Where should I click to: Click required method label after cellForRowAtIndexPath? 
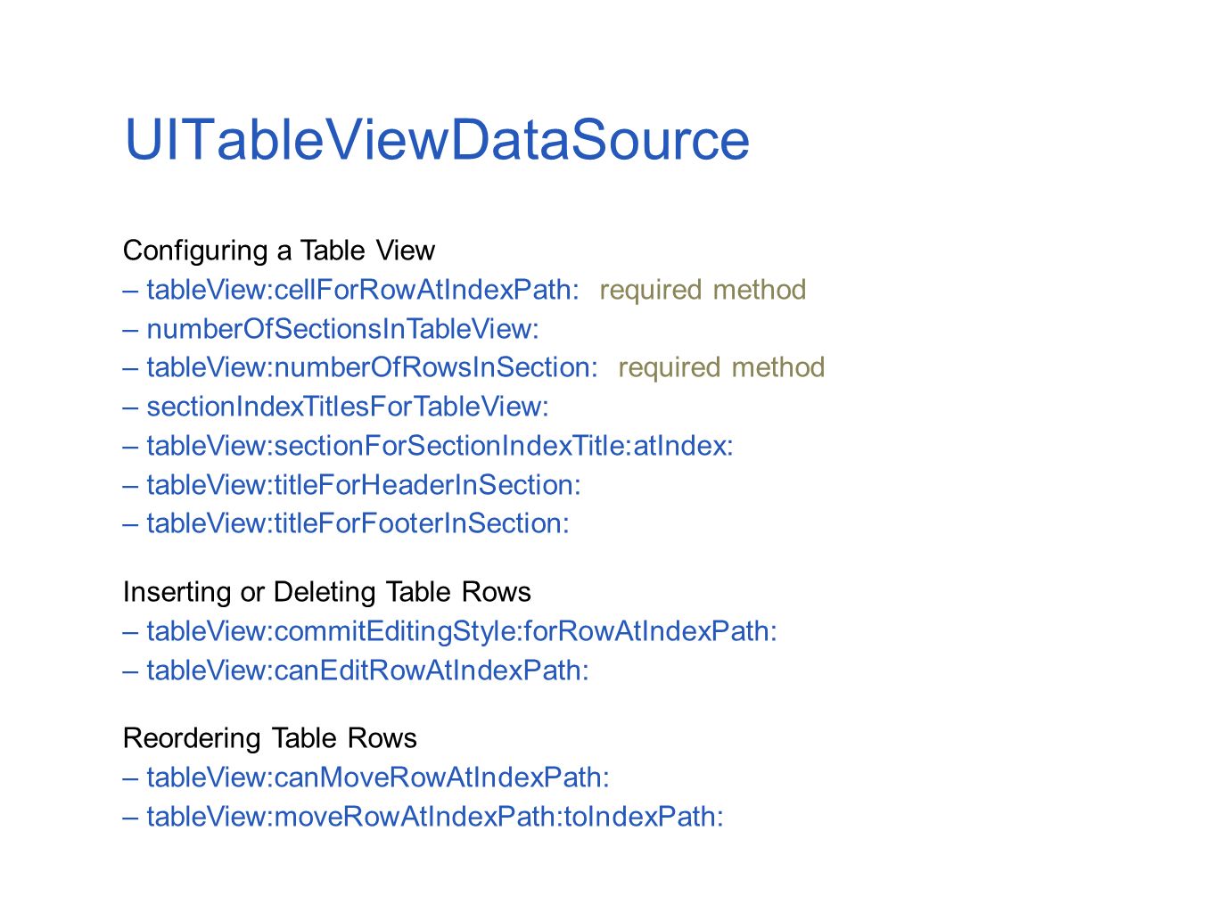pyautogui.click(x=703, y=290)
